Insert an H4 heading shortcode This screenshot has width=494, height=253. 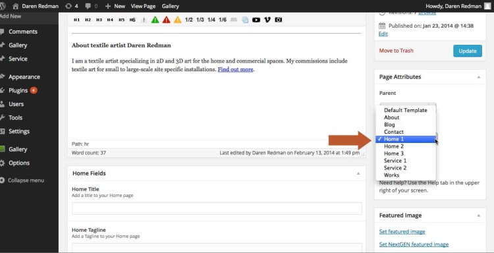tap(110, 20)
